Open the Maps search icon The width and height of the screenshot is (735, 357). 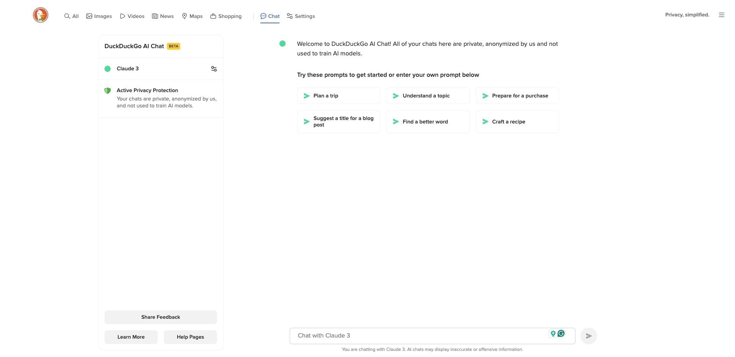[x=185, y=16]
